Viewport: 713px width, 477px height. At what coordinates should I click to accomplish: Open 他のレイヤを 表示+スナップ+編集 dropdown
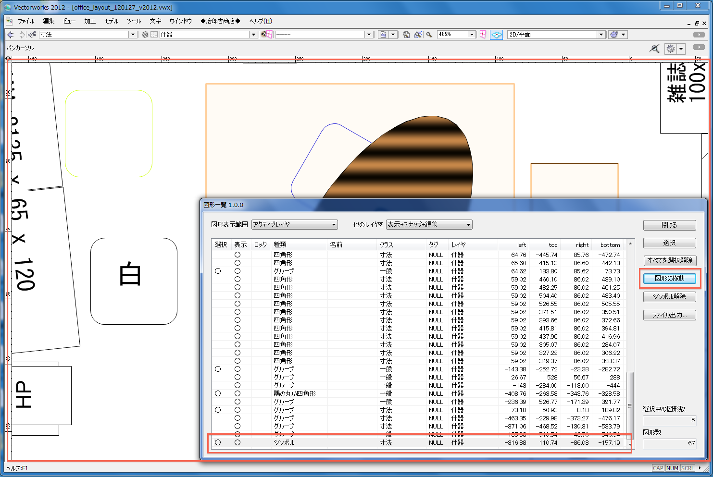[429, 224]
